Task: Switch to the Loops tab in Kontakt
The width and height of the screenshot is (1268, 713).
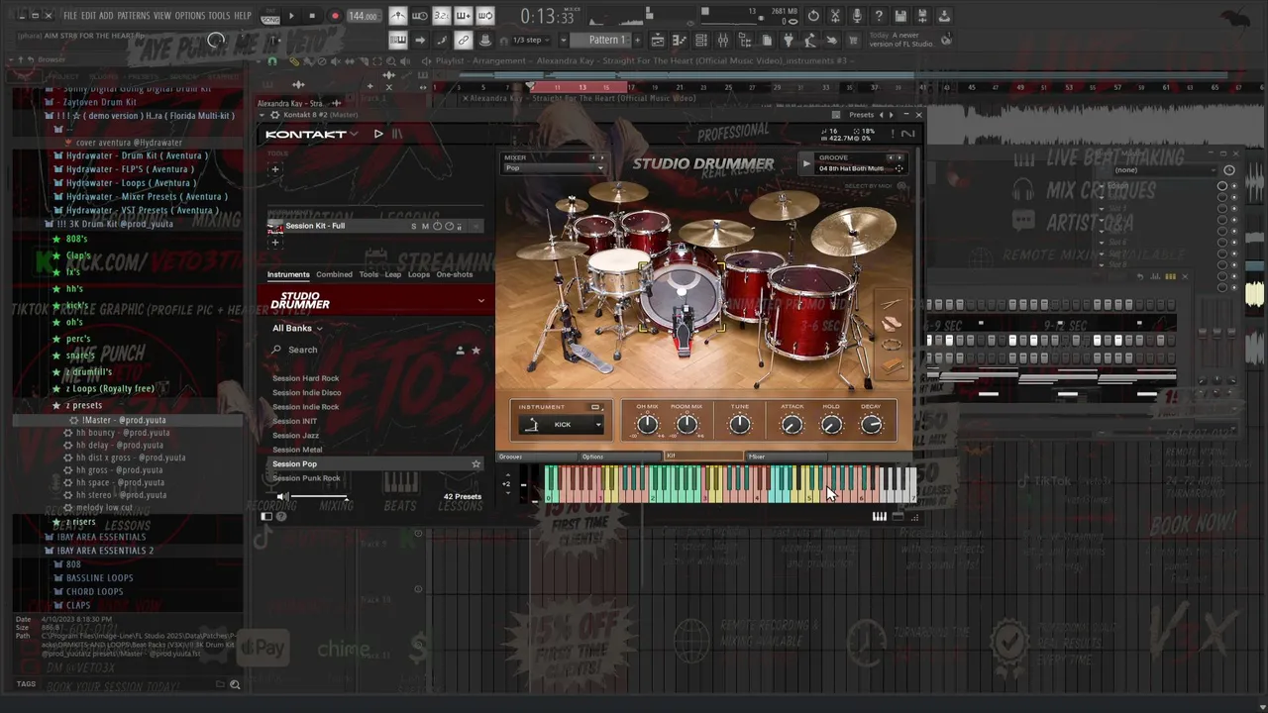Action: tap(419, 274)
